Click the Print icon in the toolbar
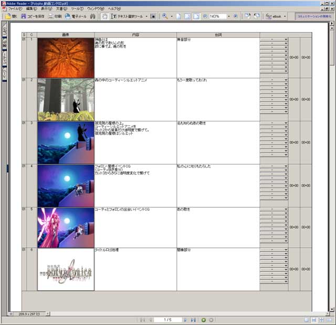Image resolution: width=336 pixels, height=325 pixels. 51,16
